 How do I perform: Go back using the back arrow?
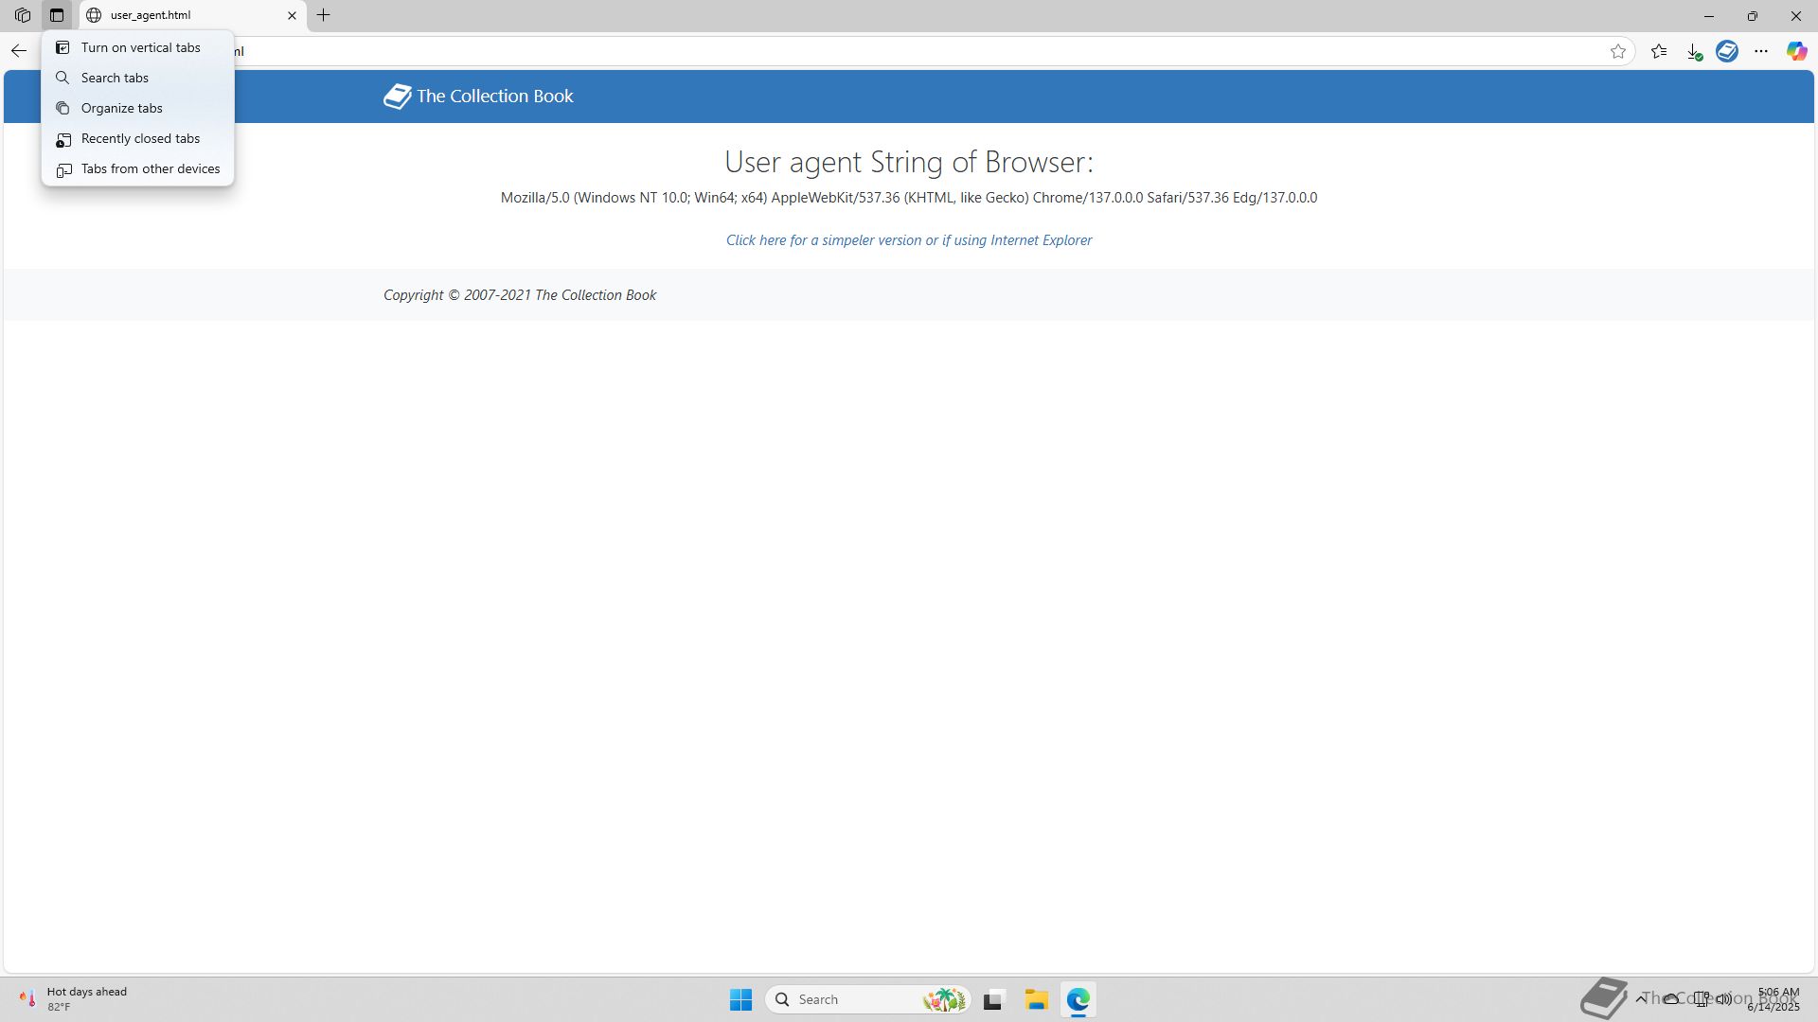[19, 51]
